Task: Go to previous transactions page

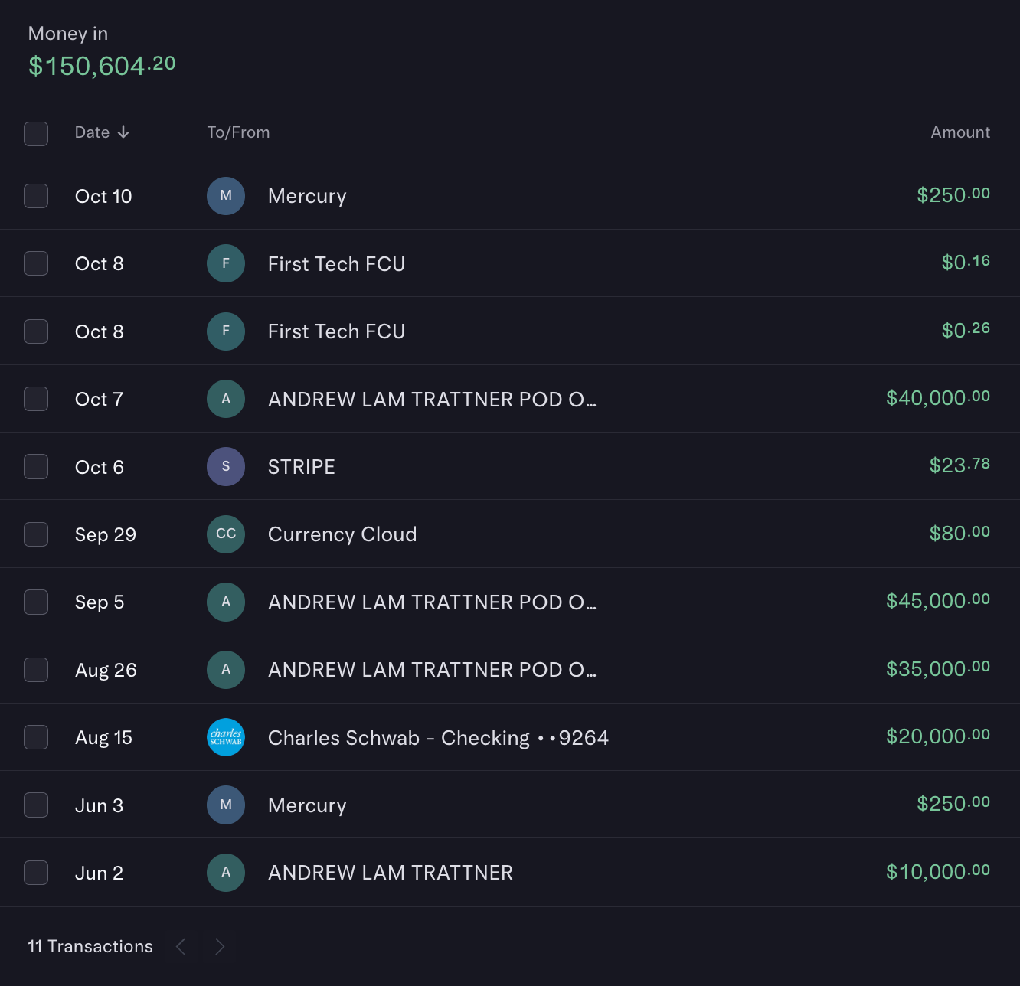Action: coord(181,947)
